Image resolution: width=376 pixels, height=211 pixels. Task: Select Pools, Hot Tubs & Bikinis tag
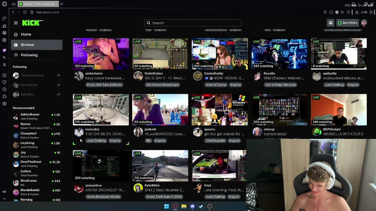coord(104,85)
